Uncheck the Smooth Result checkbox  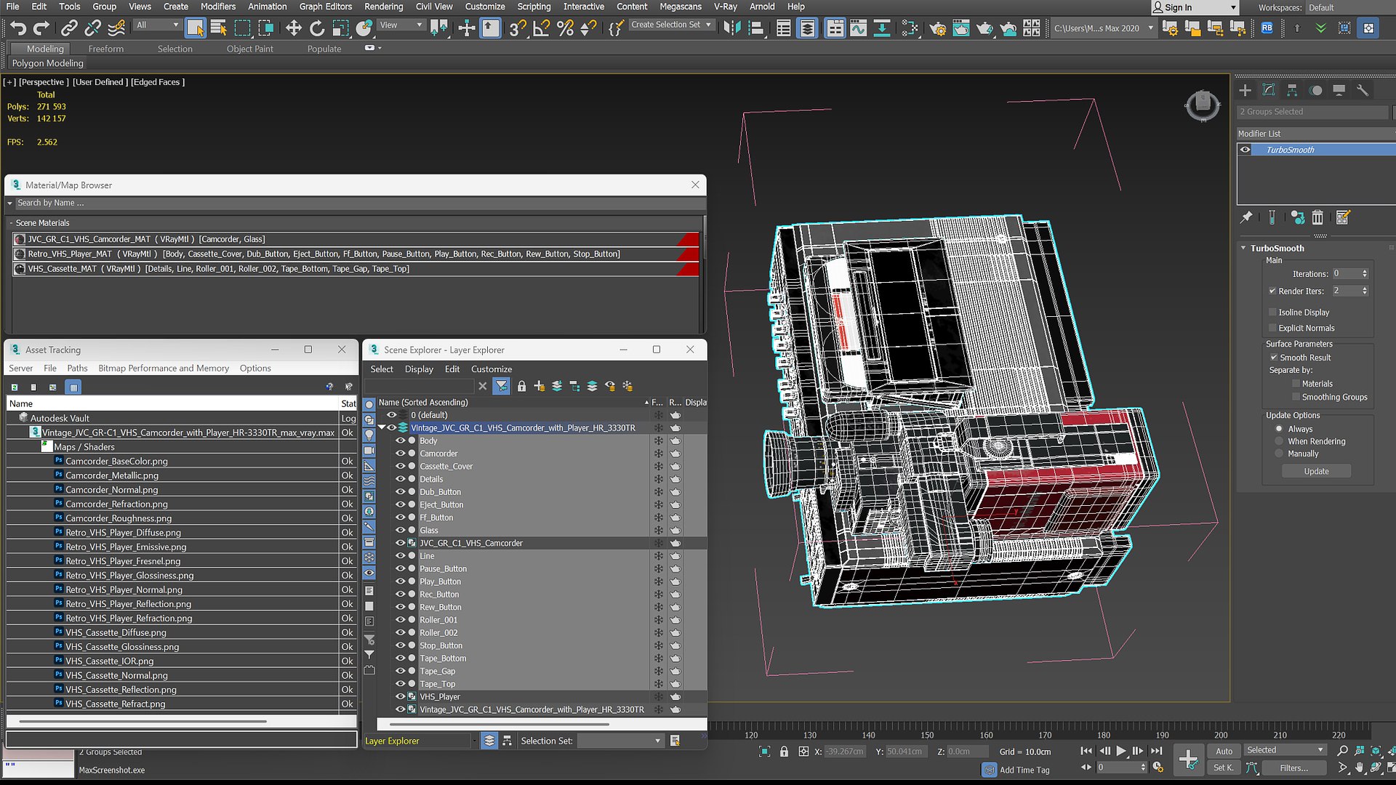(1274, 358)
